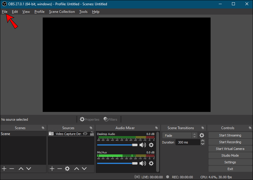The image size is (253, 180).
Task: Mute the Desktop Audio speaker
Action: point(143,145)
